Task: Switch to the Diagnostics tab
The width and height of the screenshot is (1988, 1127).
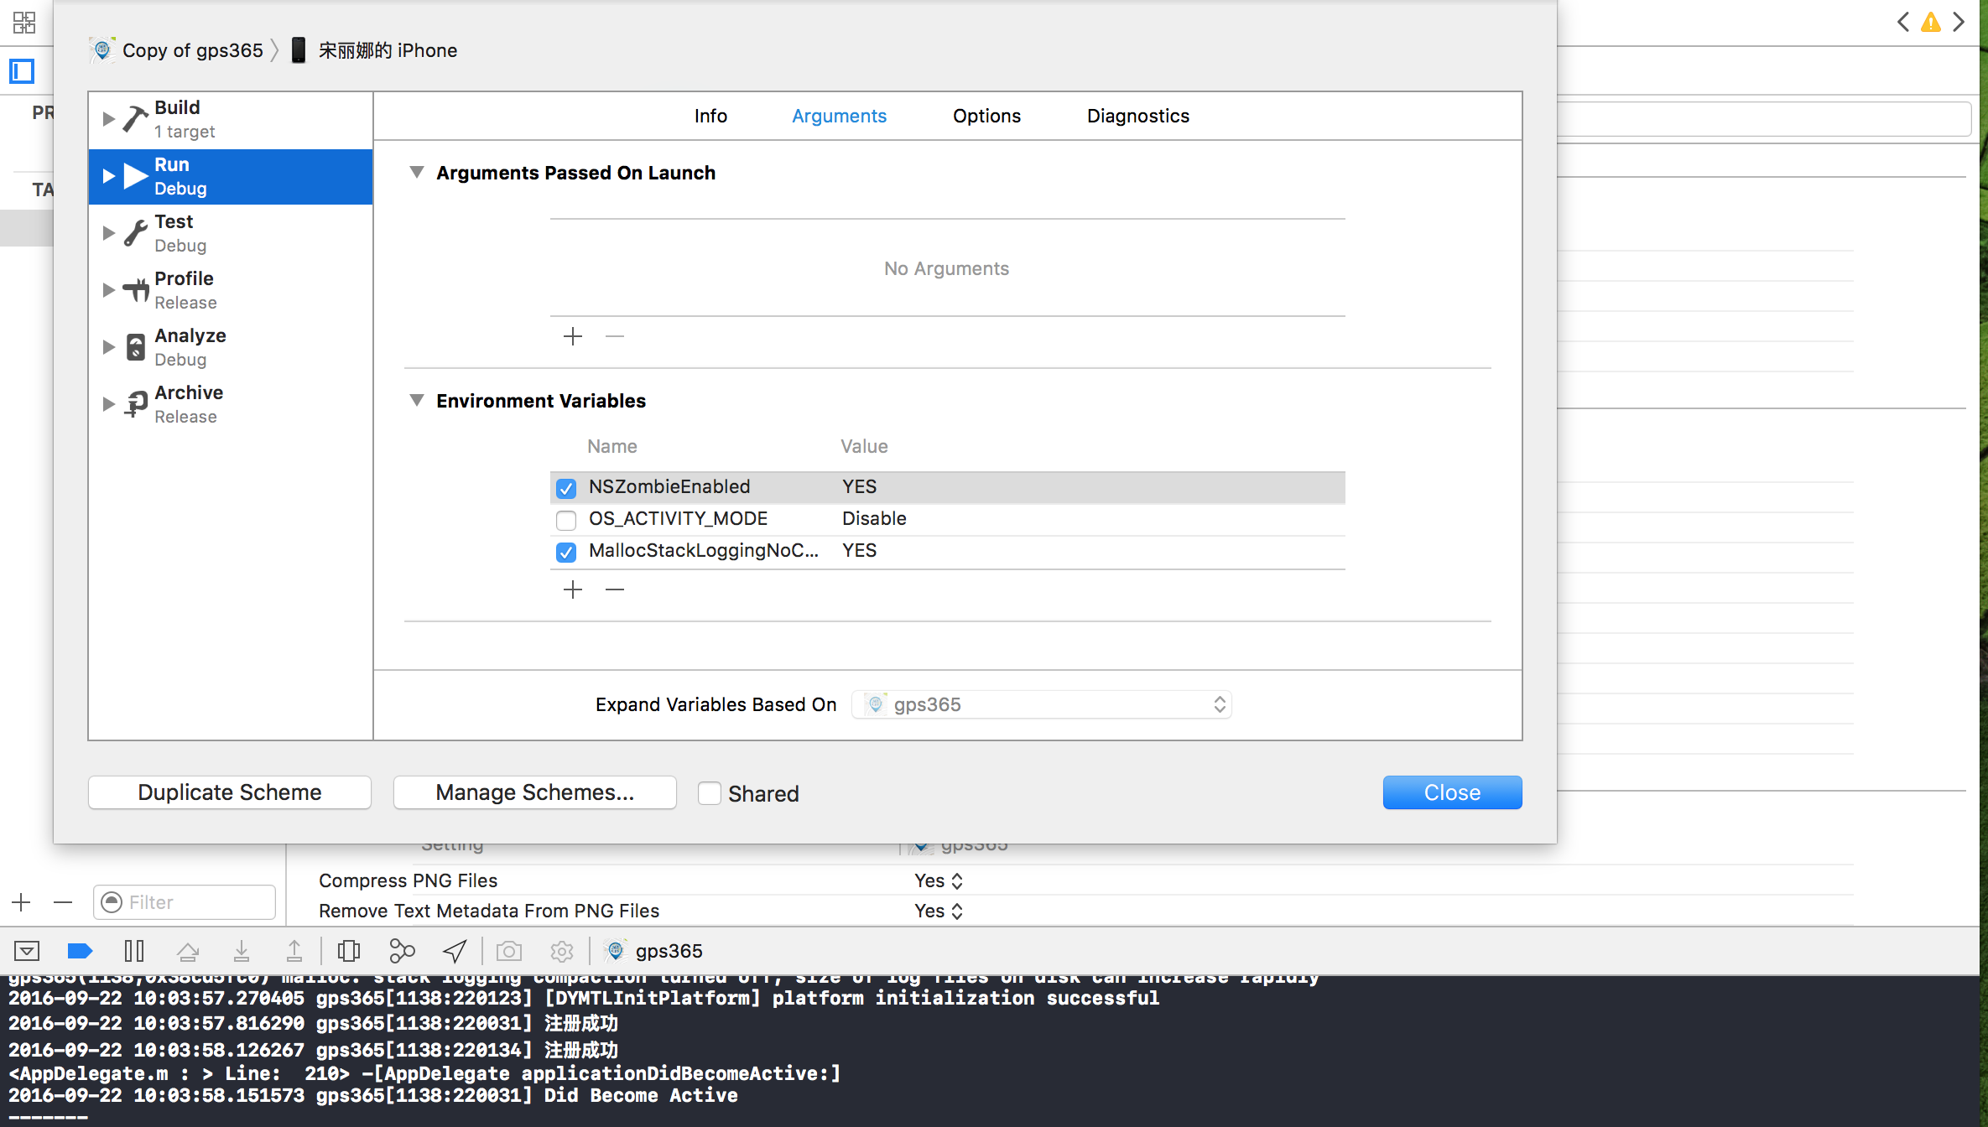Action: point(1137,116)
